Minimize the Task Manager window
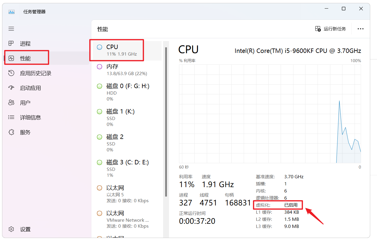Screen dimensions: 377x243 coord(326,9)
